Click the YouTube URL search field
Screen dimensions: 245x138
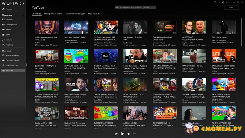click(135, 7)
